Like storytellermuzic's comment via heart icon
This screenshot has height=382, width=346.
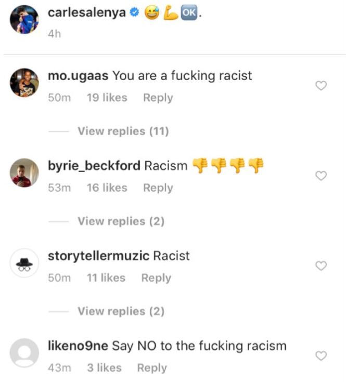pyautogui.click(x=321, y=266)
